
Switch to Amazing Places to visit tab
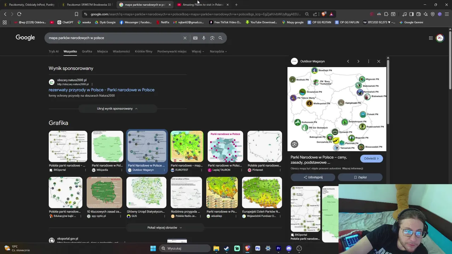coord(203,5)
